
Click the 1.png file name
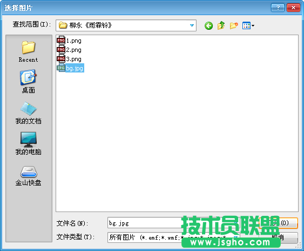(x=73, y=41)
